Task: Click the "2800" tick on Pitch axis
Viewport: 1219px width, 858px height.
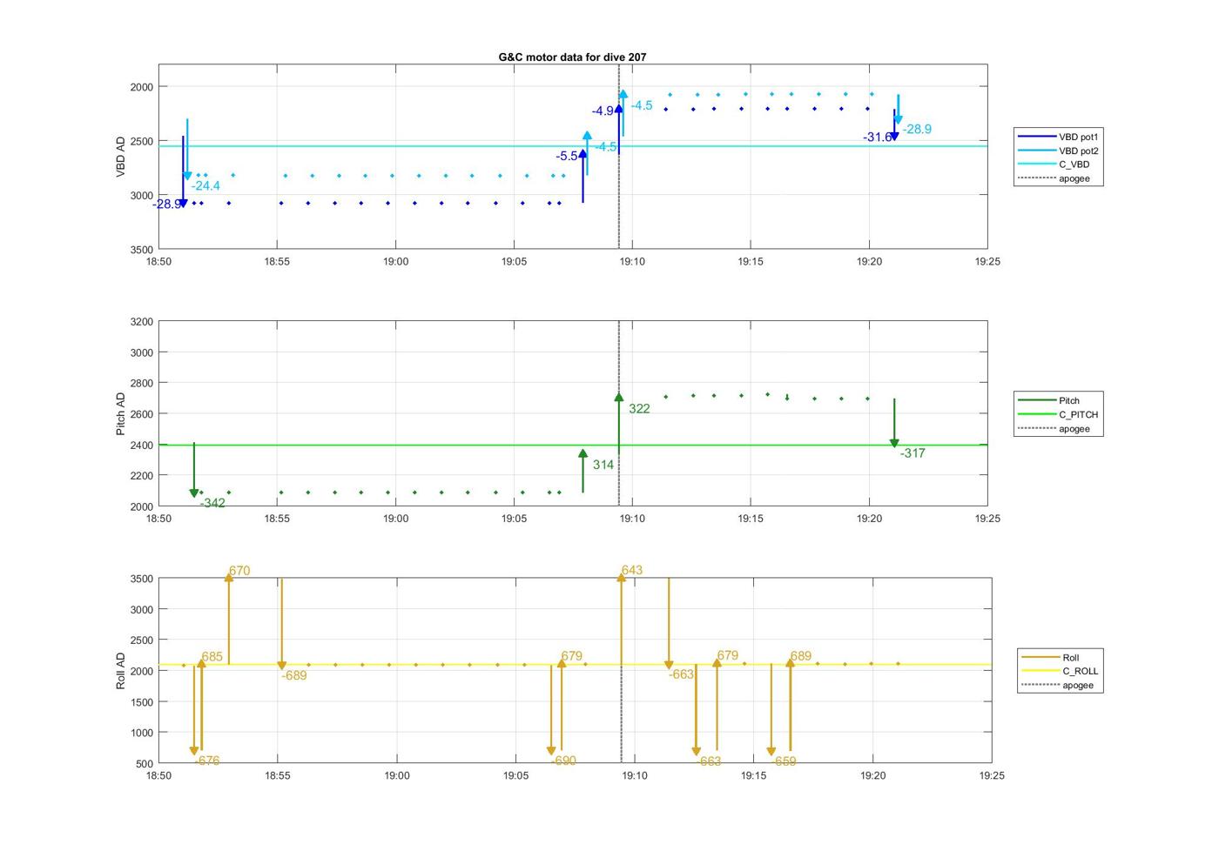Action: pyautogui.click(x=141, y=384)
